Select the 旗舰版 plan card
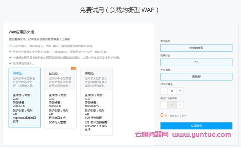The height and width of the screenshot is (148, 241). (96, 102)
